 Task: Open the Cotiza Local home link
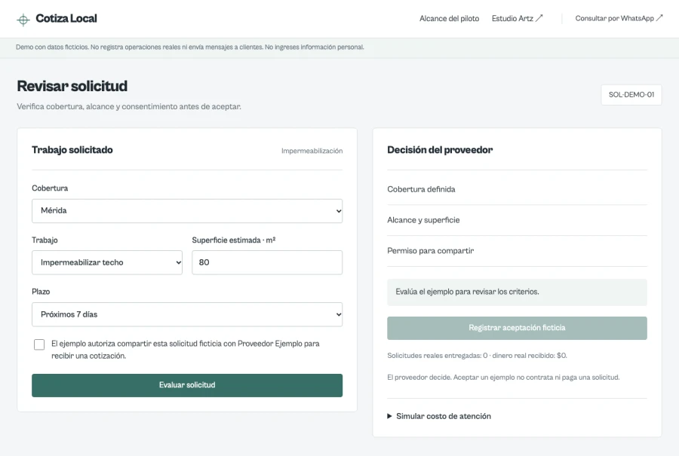(x=57, y=19)
